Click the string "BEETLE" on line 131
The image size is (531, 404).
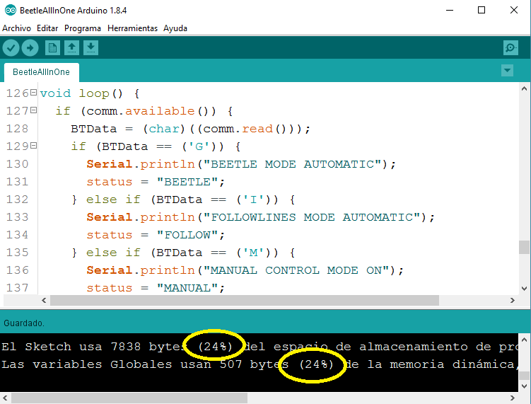click(x=187, y=182)
